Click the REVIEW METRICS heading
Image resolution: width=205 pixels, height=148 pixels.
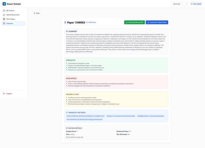click(75, 128)
